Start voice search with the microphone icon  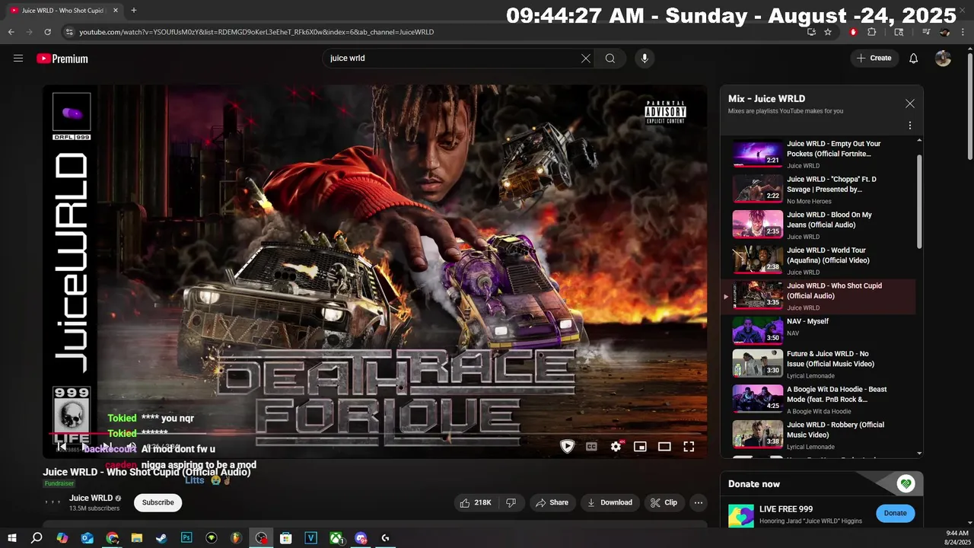pyautogui.click(x=645, y=59)
